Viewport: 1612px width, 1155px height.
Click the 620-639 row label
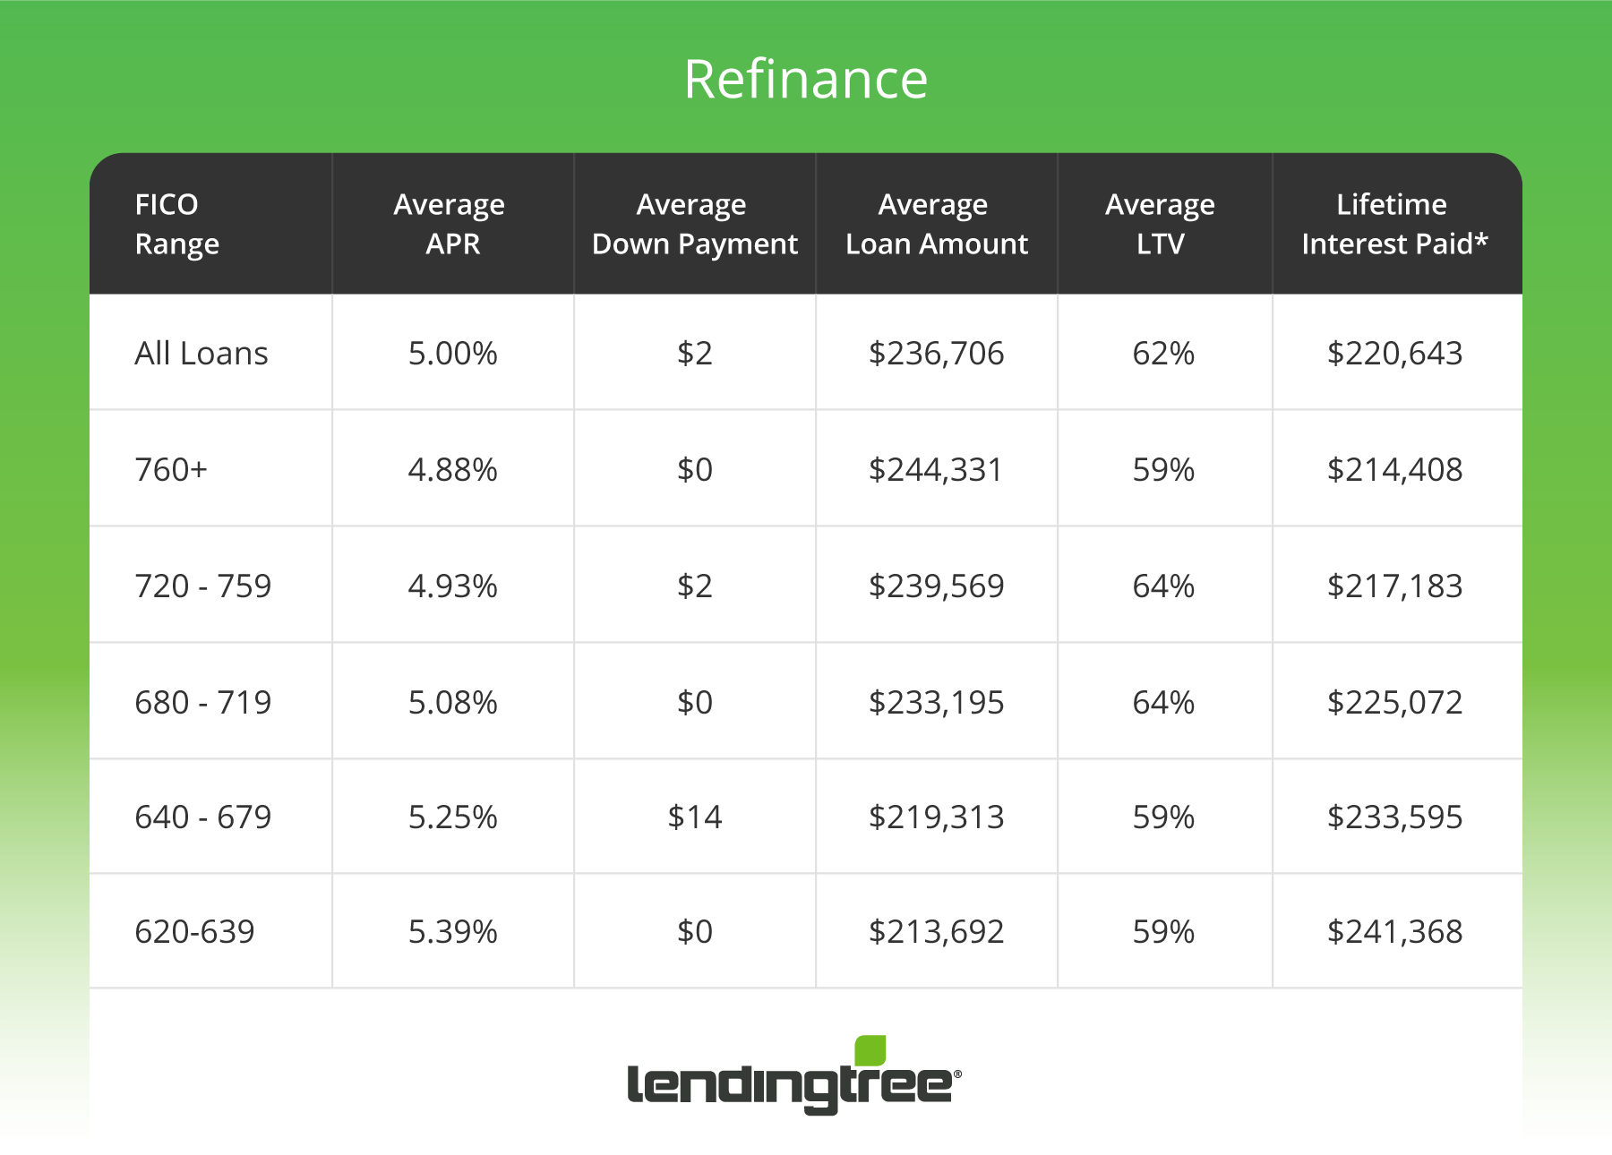(x=194, y=932)
